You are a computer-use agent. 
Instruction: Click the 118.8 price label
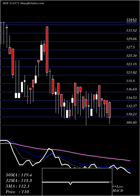tap(130, 81)
